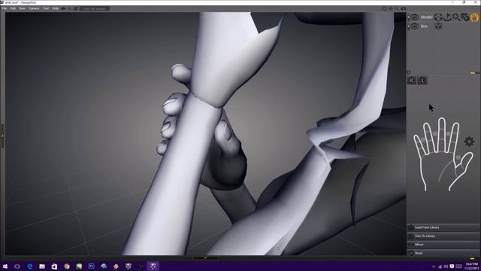This screenshot has width=481, height=271.
Task: Open the Windows Start menu
Action: (x=5, y=266)
